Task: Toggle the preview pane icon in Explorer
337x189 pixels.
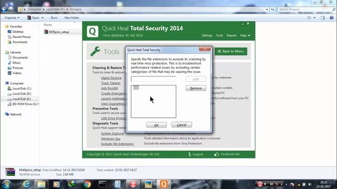Action: [323, 18]
